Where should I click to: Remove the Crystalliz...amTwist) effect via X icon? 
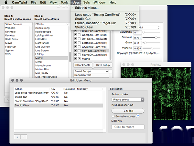point(76,47)
